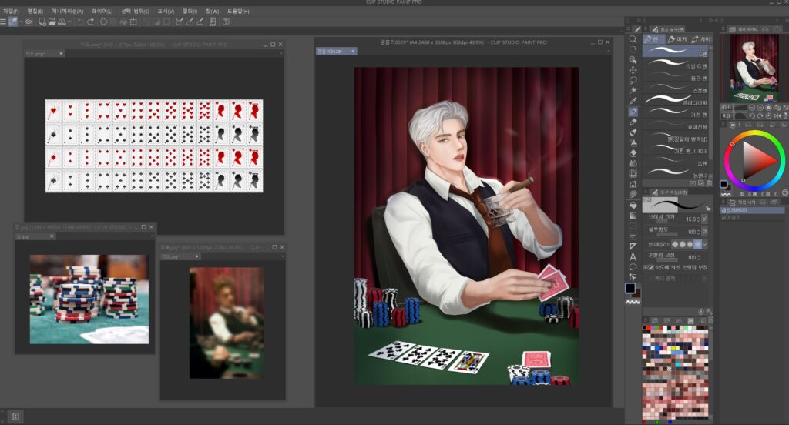Open the anti-aliasing dropdown arrow
Screen dimensions: 789x425
707,243
